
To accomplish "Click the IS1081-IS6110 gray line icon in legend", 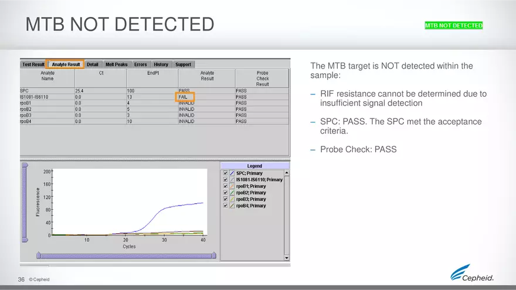I will [232, 180].
